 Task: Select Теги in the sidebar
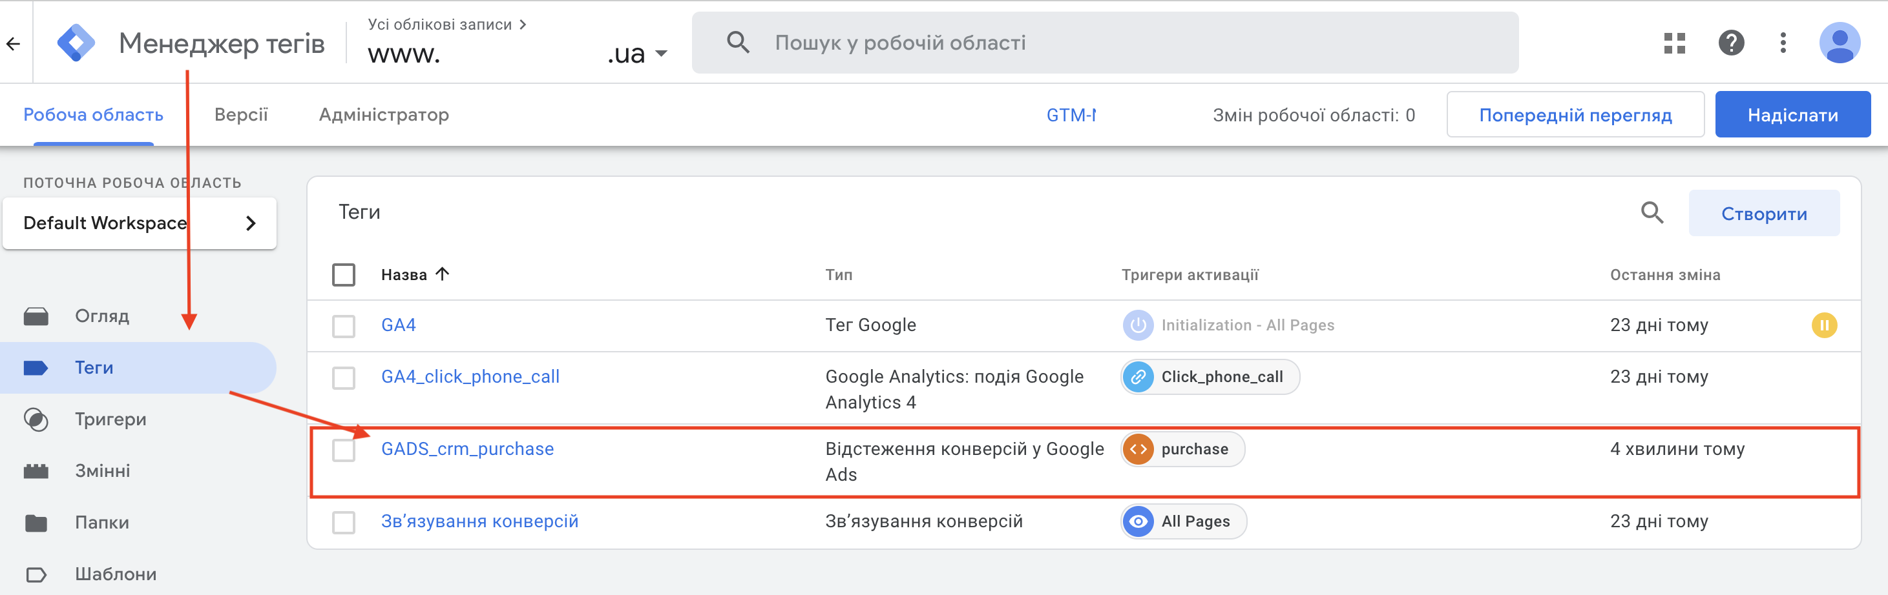click(138, 367)
